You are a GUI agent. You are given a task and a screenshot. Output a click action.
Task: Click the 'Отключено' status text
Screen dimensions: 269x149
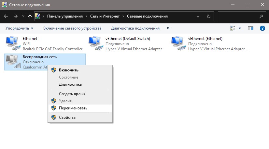point(33,62)
